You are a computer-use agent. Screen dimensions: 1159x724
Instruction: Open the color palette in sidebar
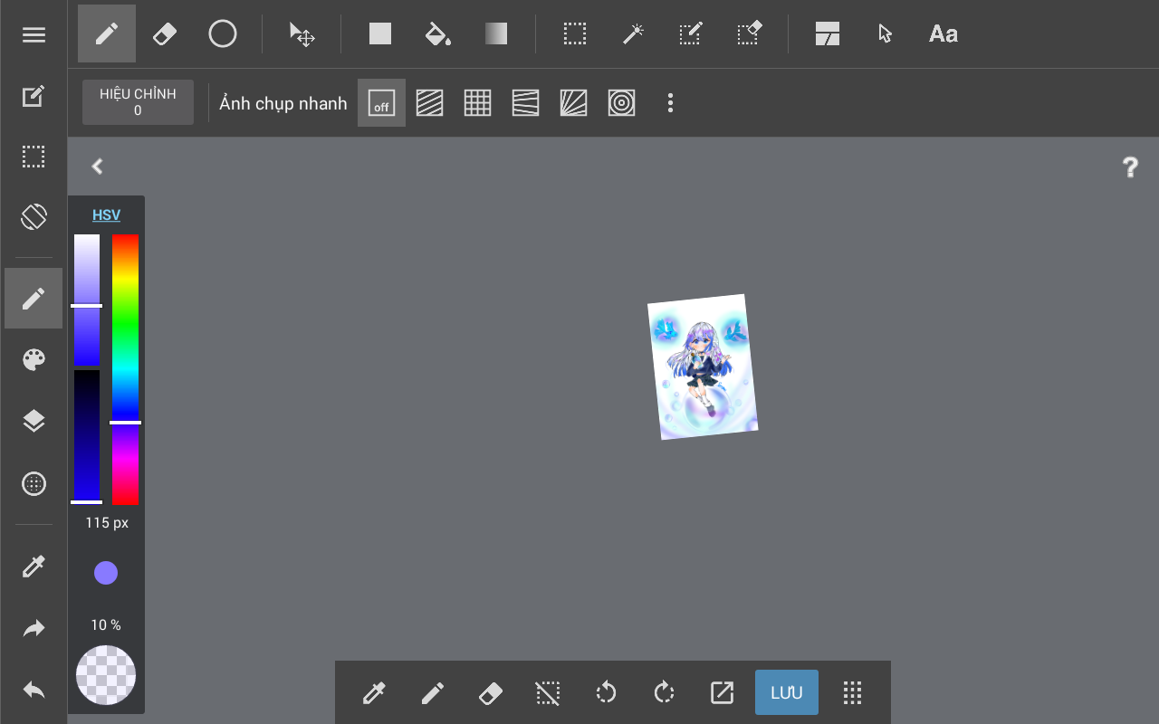pyautogui.click(x=34, y=360)
